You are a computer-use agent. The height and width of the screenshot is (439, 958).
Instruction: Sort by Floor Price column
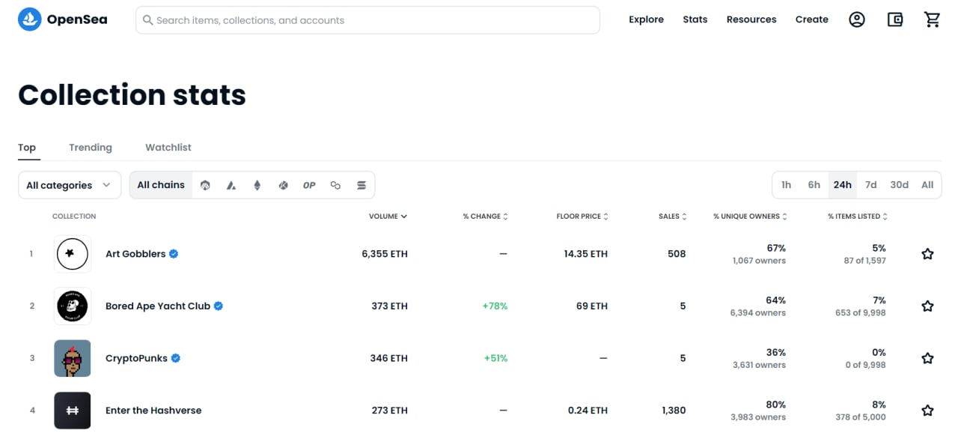[x=582, y=217]
